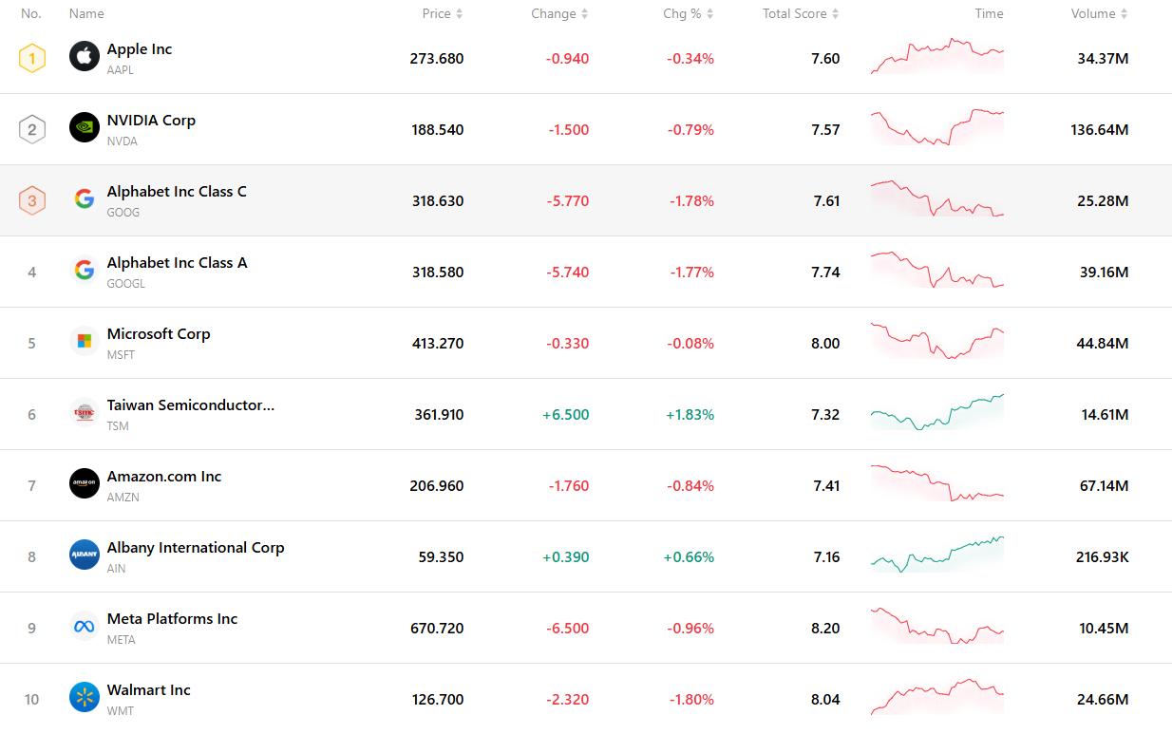
Task: Open the Alphabet Inc Class C link
Action: [x=177, y=192]
